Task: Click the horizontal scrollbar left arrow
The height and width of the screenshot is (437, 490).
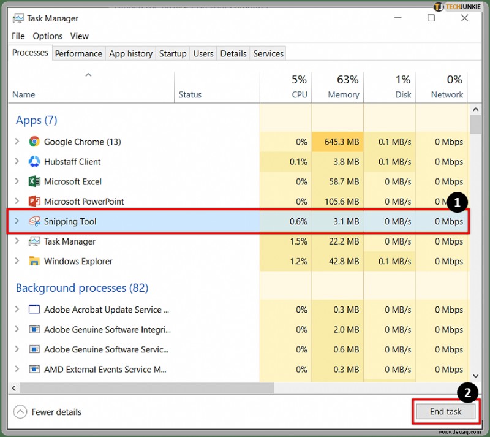Action: 14,388
